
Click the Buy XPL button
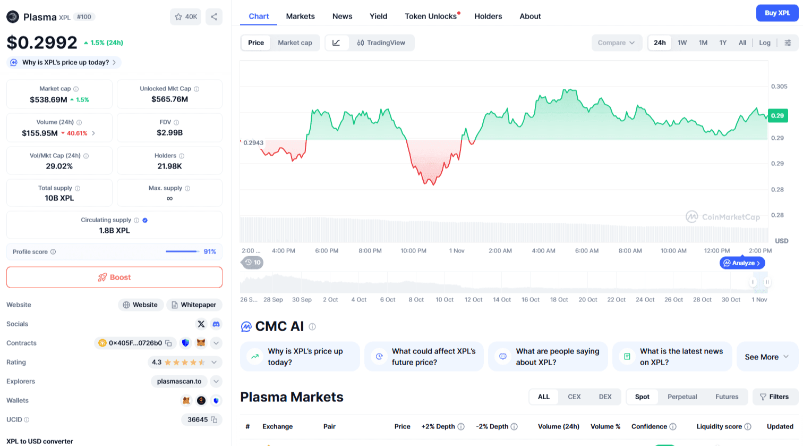tap(777, 13)
